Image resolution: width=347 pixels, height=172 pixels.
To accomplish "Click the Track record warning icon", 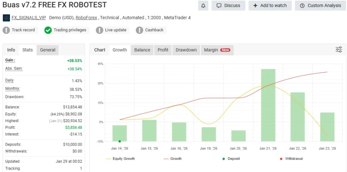I will tap(6, 30).
